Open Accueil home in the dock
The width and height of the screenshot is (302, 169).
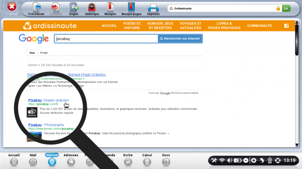(14, 160)
